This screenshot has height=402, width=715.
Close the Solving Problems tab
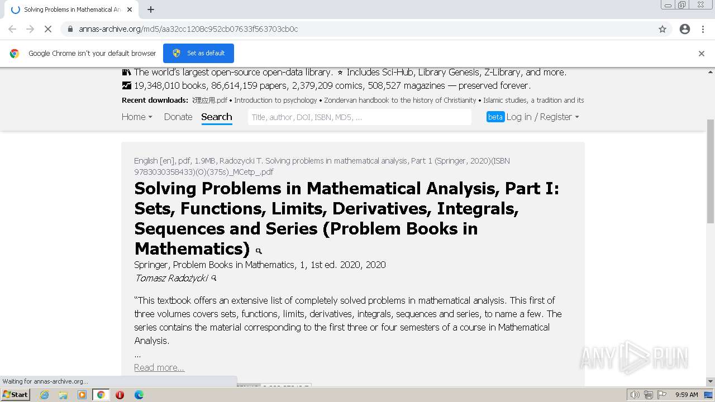[130, 9]
